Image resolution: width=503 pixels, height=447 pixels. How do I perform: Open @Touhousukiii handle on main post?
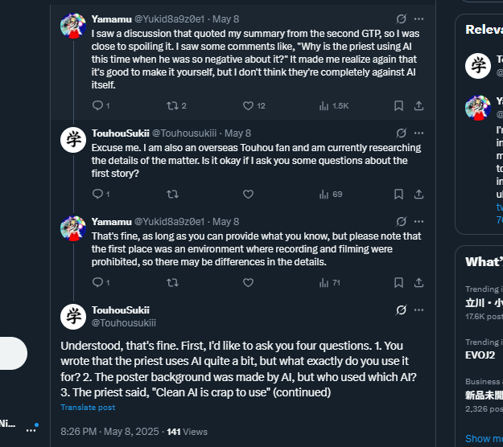coord(123,322)
